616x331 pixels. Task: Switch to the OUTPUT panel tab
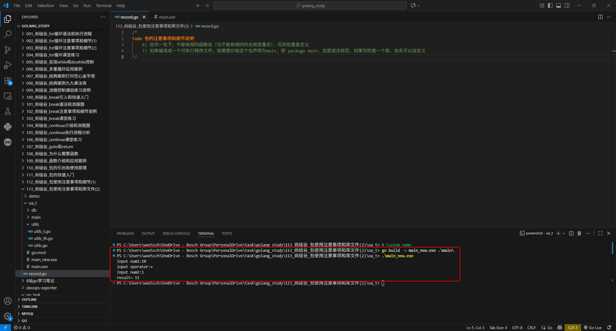(x=148, y=233)
